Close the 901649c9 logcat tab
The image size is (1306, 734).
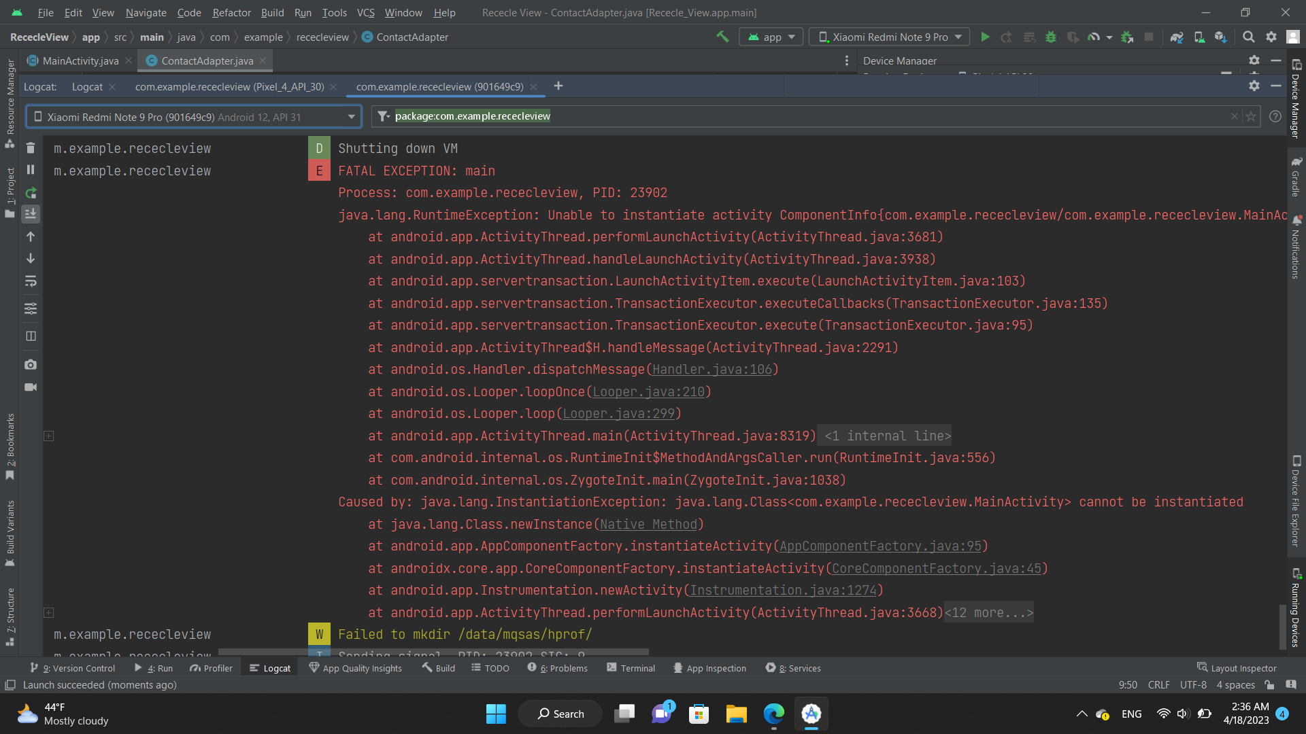tap(533, 86)
